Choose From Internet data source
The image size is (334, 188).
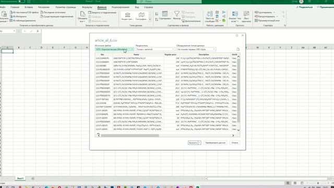point(18,16)
